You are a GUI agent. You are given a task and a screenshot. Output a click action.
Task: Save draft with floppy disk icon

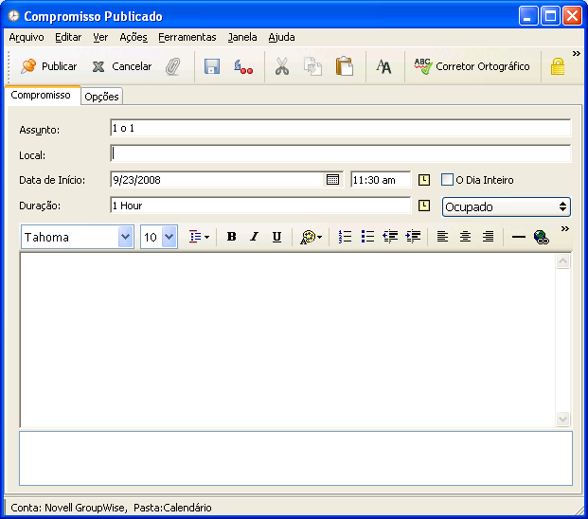pyautogui.click(x=212, y=66)
